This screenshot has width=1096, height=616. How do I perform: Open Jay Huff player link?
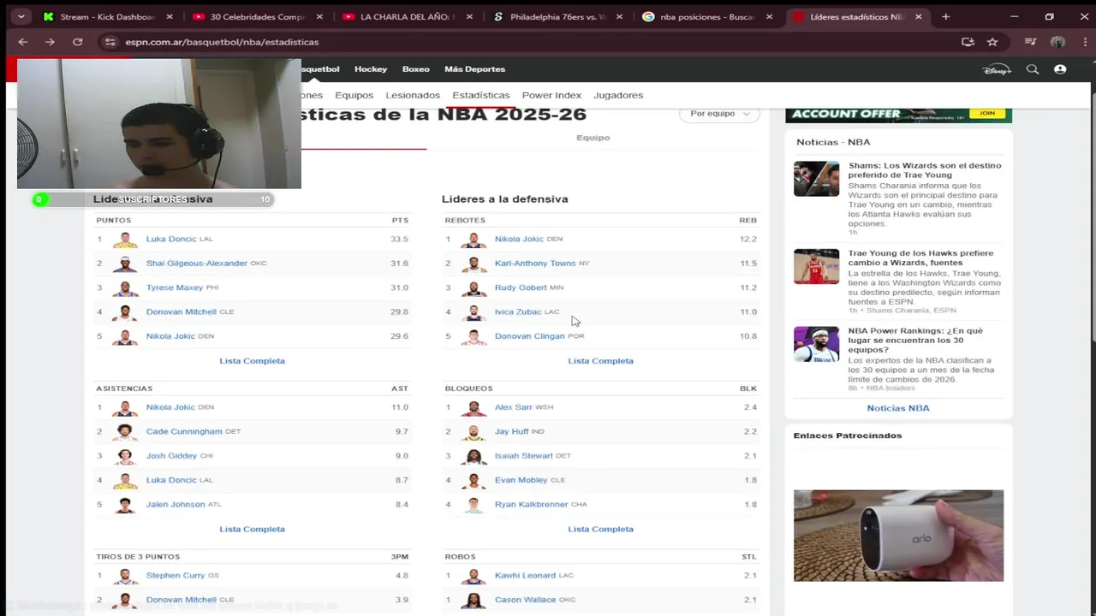511,432
